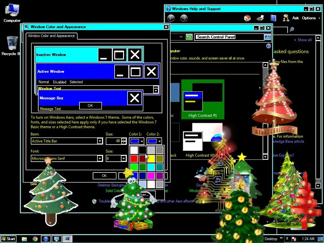This screenshot has height=243, width=324.
Task: Pick the magenta color swatch
Action: pos(151,176)
